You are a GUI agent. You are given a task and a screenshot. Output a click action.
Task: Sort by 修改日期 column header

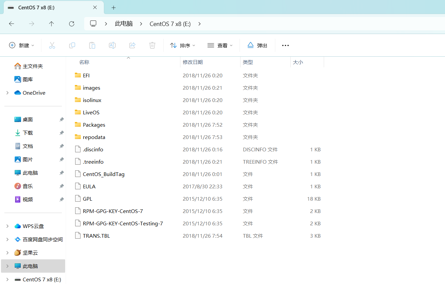point(193,62)
